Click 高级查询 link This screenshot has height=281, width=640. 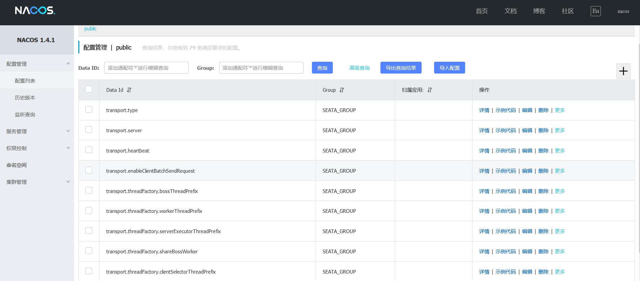tap(359, 68)
